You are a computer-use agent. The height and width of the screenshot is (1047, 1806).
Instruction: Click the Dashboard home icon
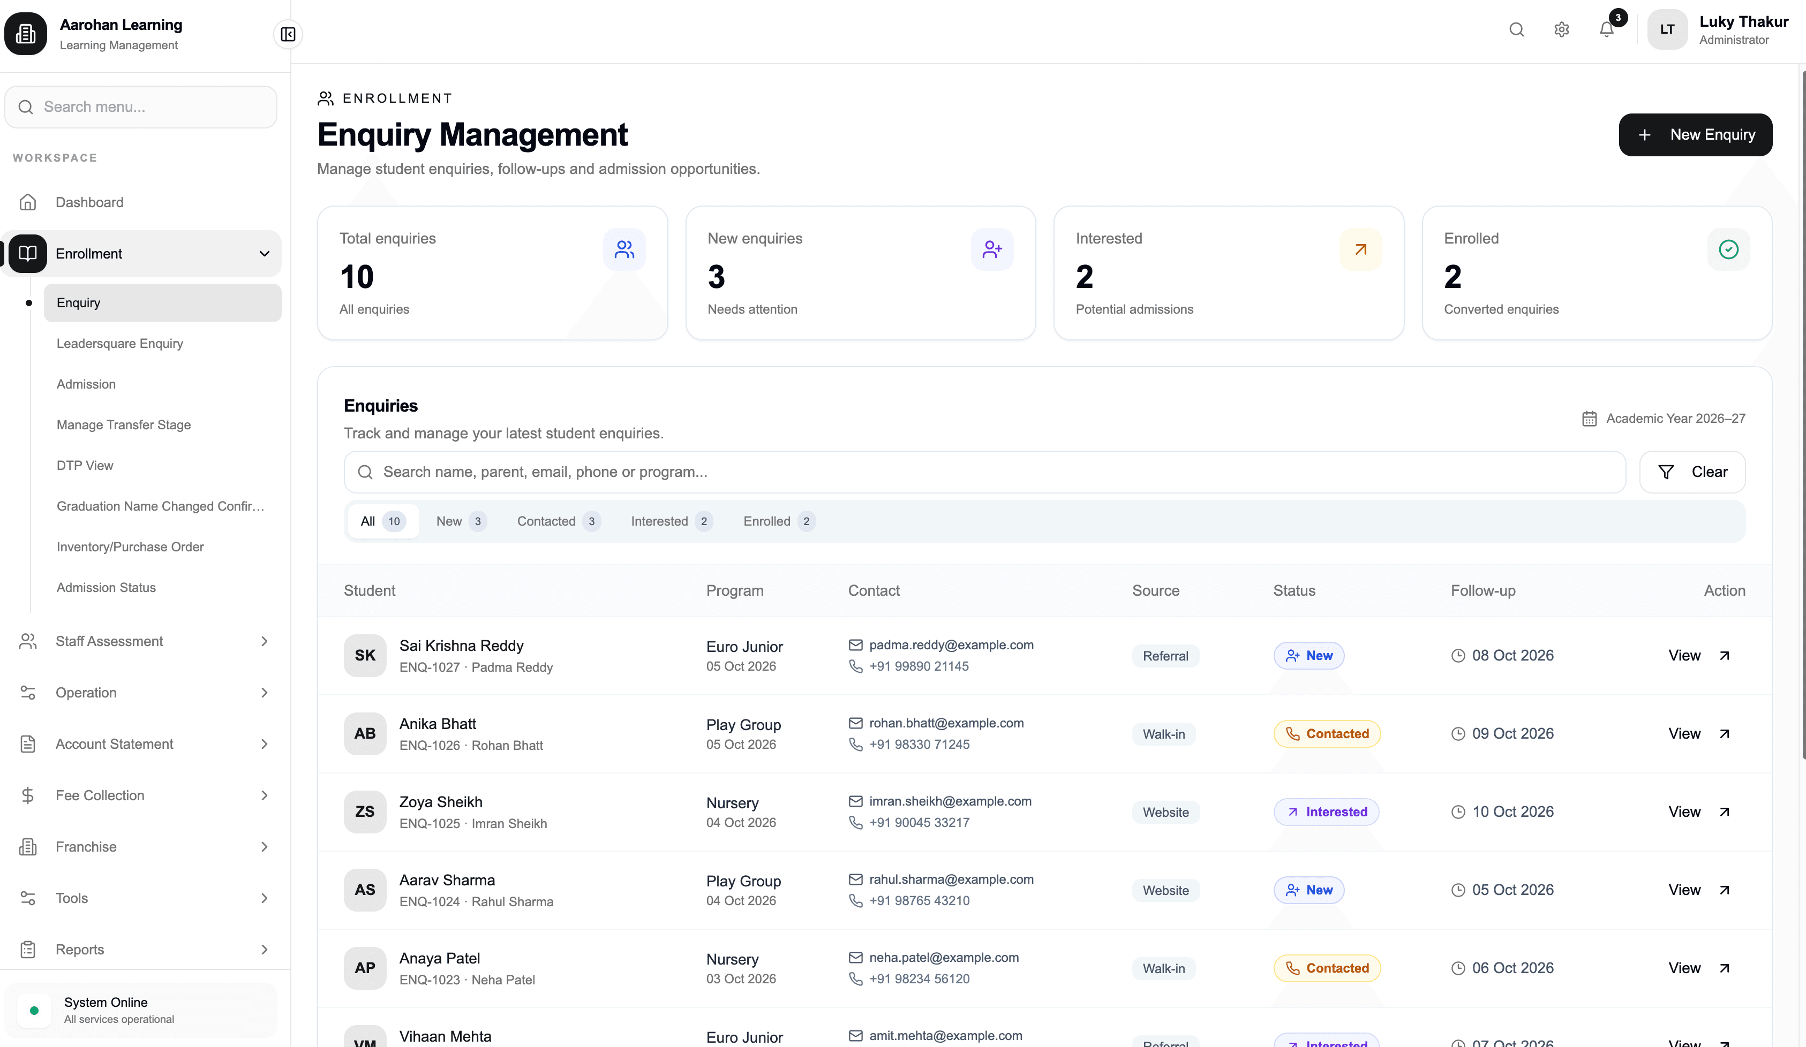point(28,203)
